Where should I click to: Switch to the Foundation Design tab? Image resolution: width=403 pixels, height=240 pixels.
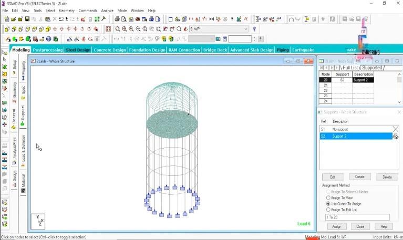pyautogui.click(x=147, y=50)
